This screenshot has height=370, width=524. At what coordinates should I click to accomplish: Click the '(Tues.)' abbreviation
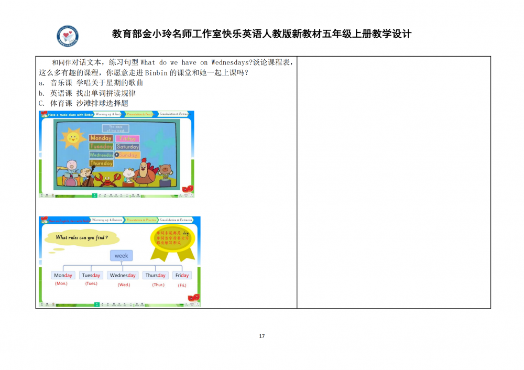[x=91, y=284]
